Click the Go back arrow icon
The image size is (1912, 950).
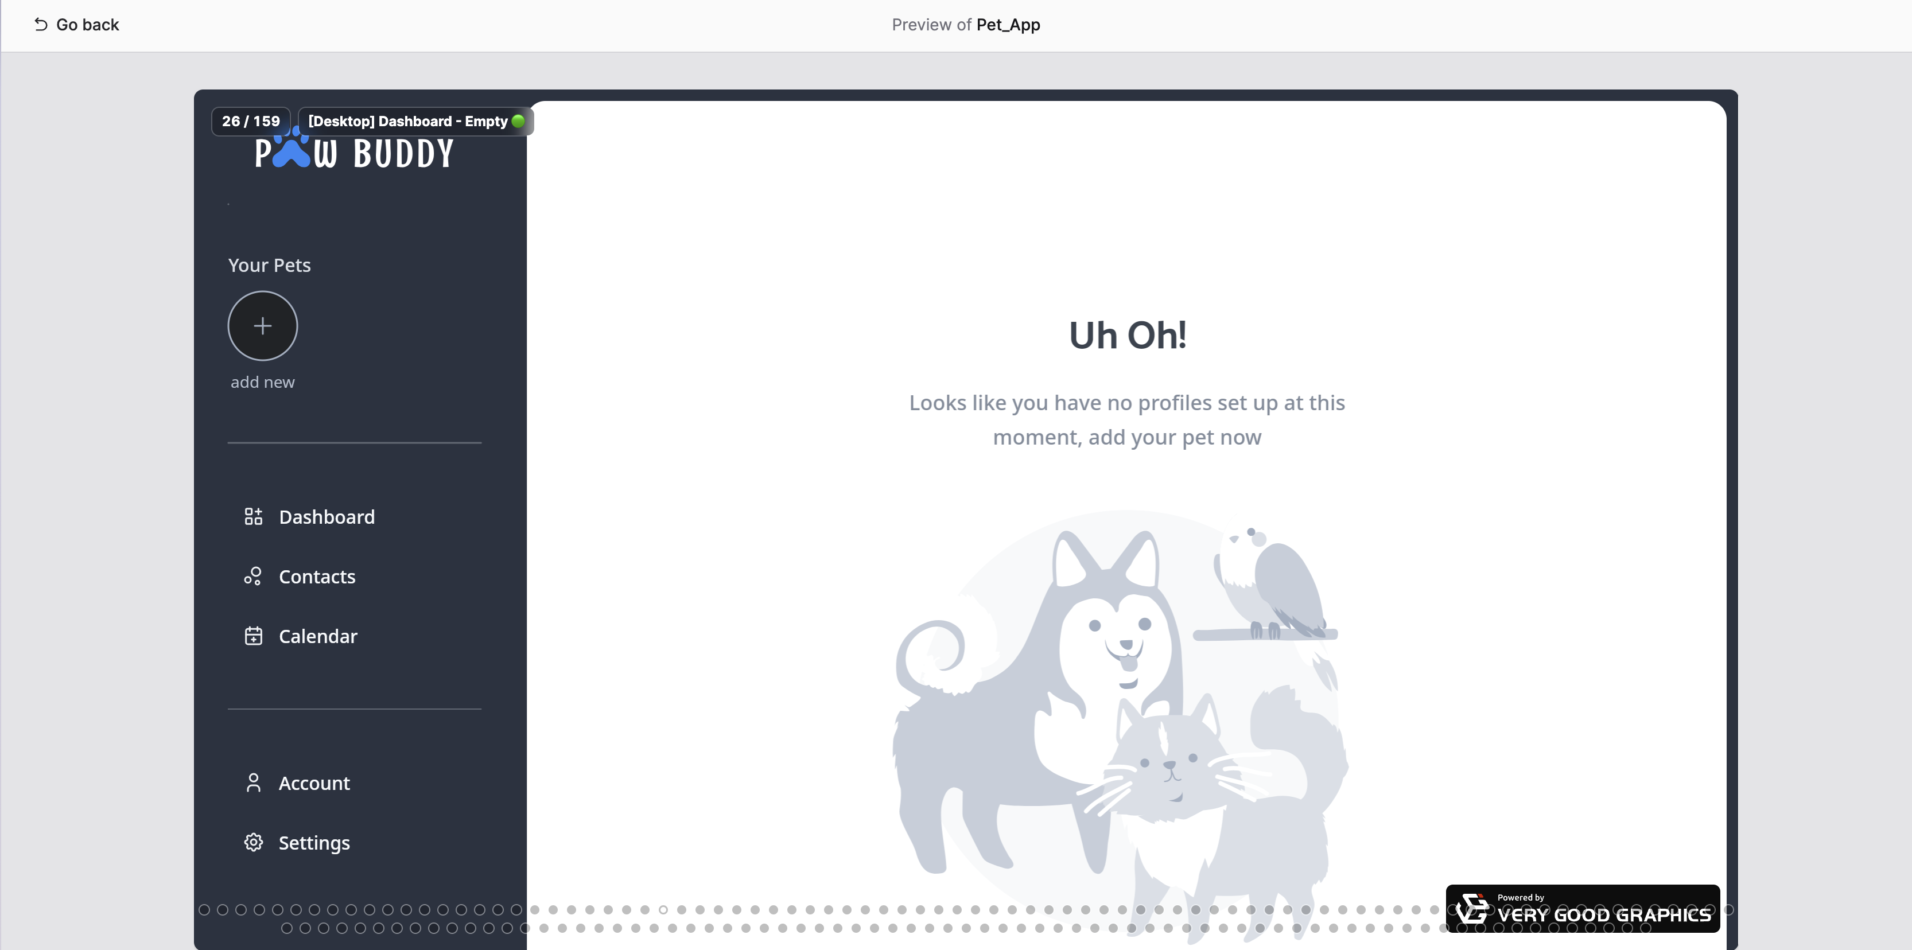[x=40, y=25]
